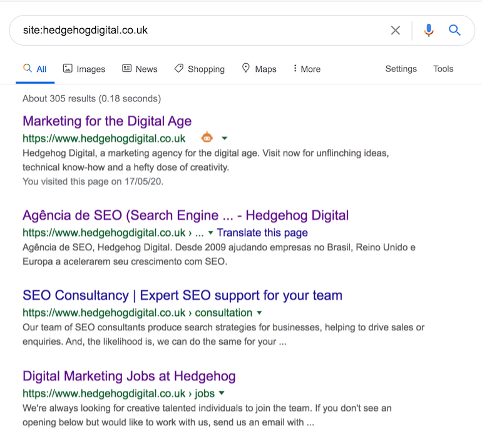Open search Settings
482x436 pixels.
coord(401,69)
